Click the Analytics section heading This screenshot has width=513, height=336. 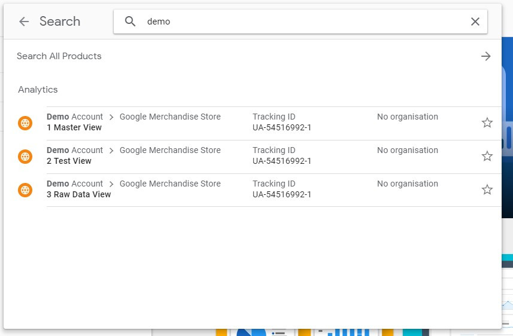(x=38, y=90)
